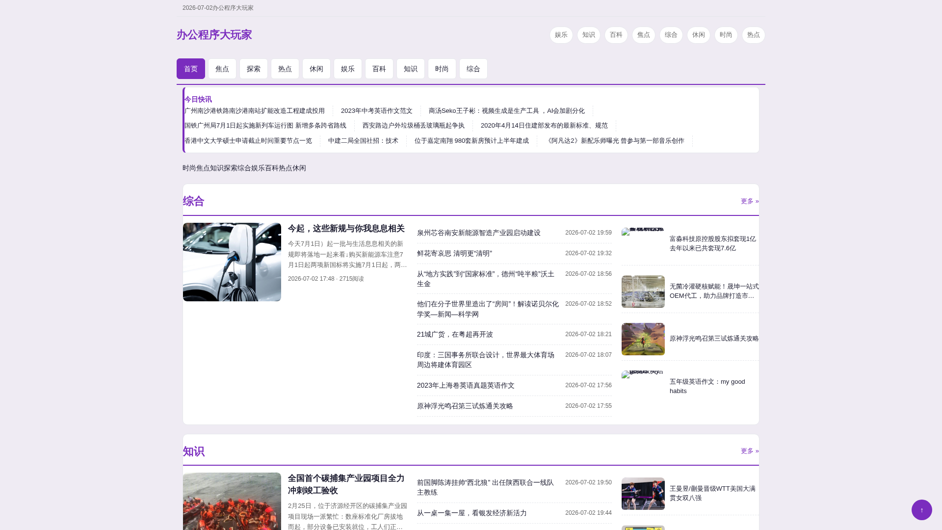Viewport: 942px width, 530px height.
Task: Open 王曼昱/蒯曼晋级WTT美国大满贯 article
Action: [x=712, y=493]
